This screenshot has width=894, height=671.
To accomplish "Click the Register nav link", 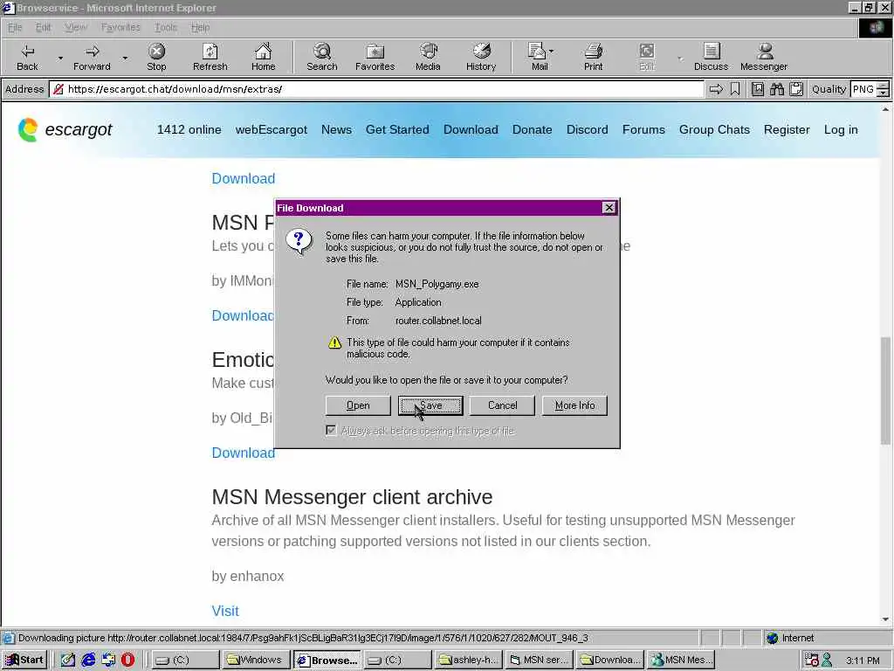I will pyautogui.click(x=787, y=129).
